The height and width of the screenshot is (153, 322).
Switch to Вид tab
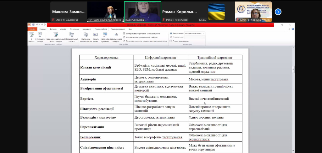(130, 29)
